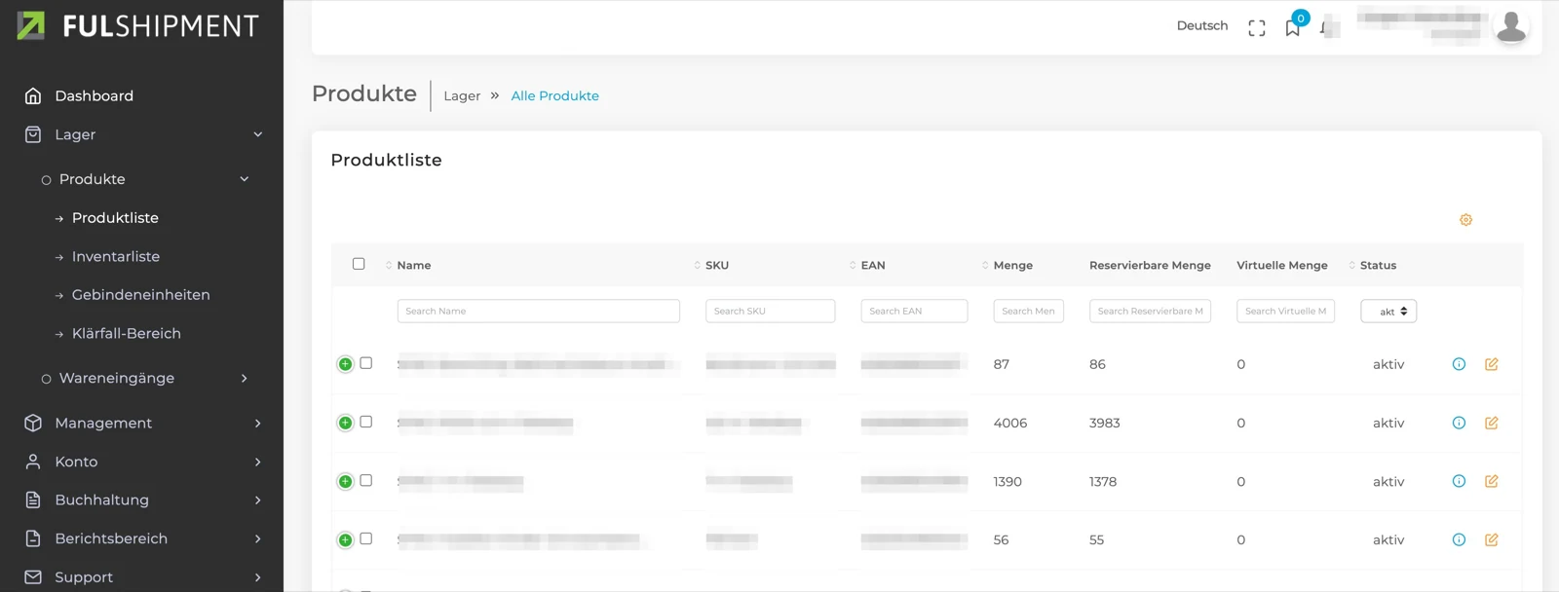
Task: Click the Buchhaltung document icon
Action: (x=33, y=499)
